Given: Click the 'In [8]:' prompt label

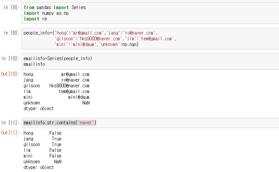Looking at the screenshot, I should click(11, 33).
